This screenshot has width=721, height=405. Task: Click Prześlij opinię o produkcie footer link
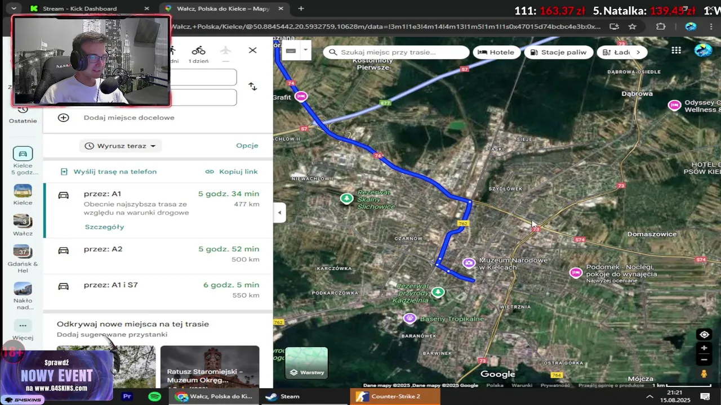[611, 385]
